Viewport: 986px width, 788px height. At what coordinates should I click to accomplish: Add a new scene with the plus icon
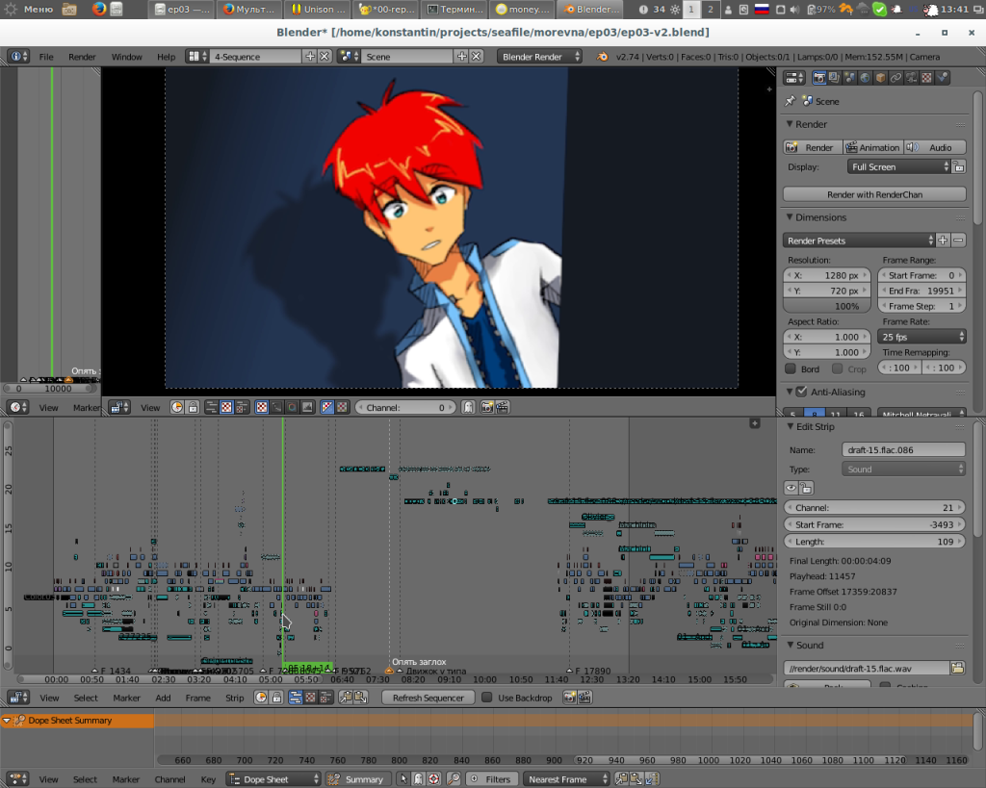click(462, 57)
